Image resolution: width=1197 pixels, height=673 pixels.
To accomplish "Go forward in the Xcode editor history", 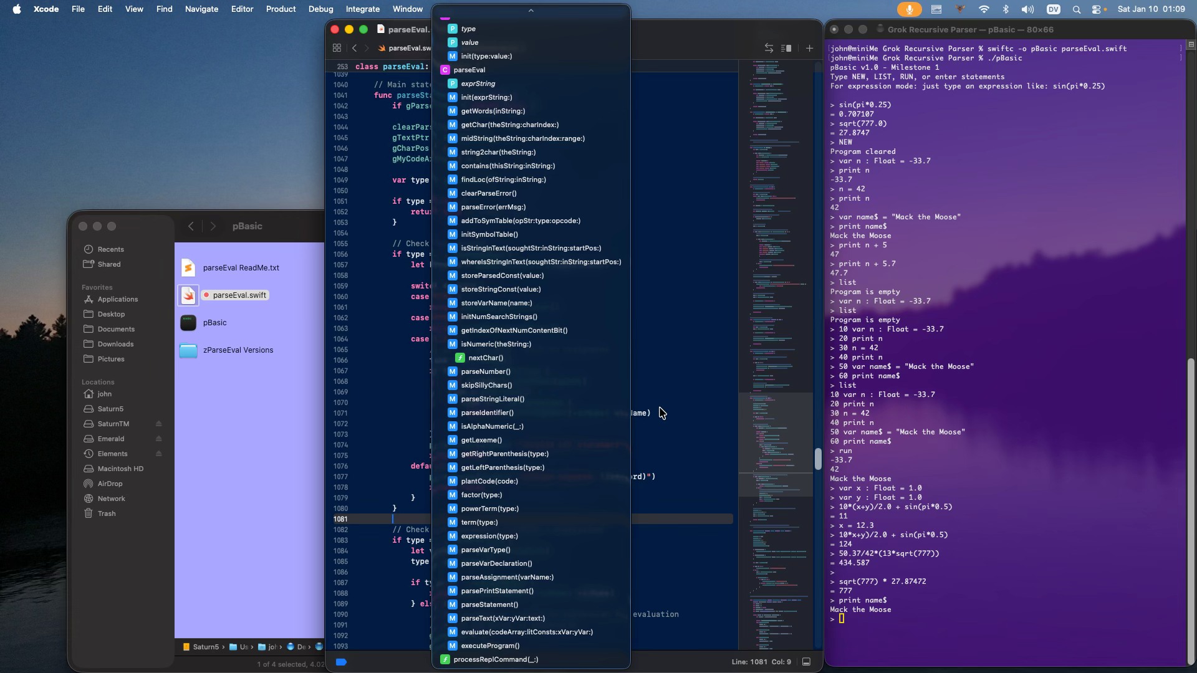I will click(x=367, y=48).
